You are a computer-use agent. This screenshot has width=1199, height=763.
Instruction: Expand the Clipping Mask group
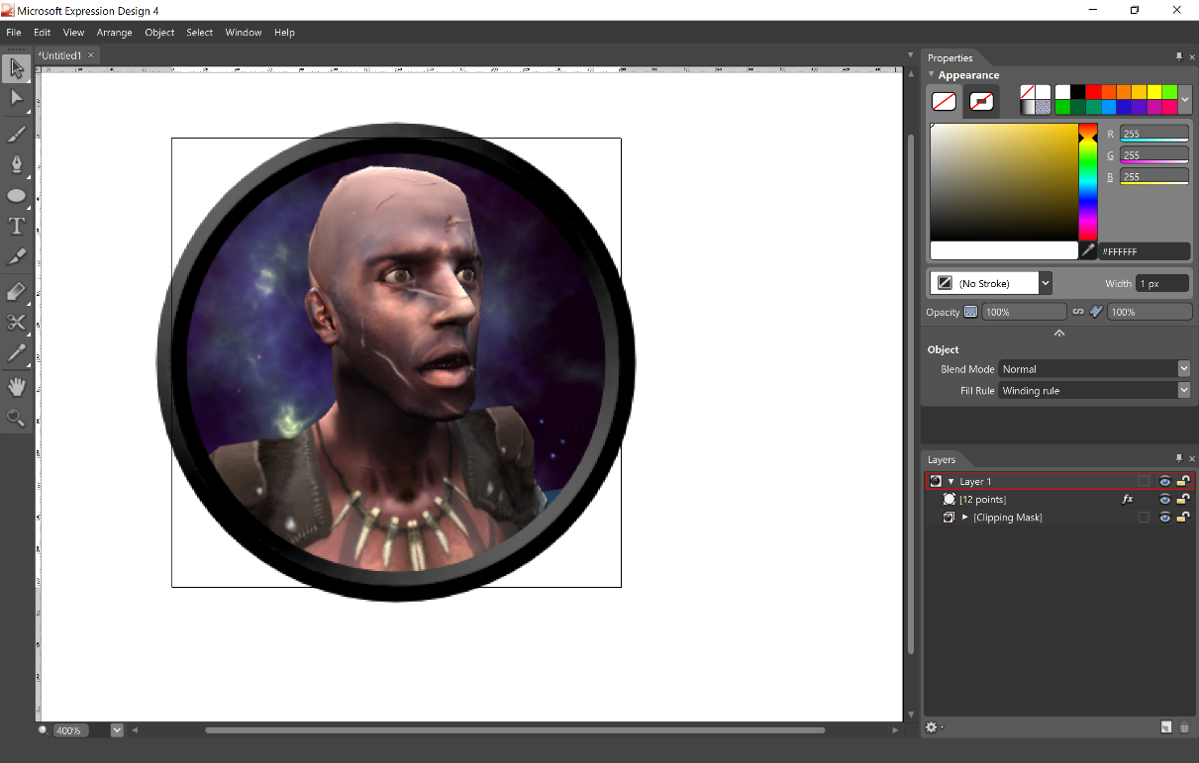point(965,518)
